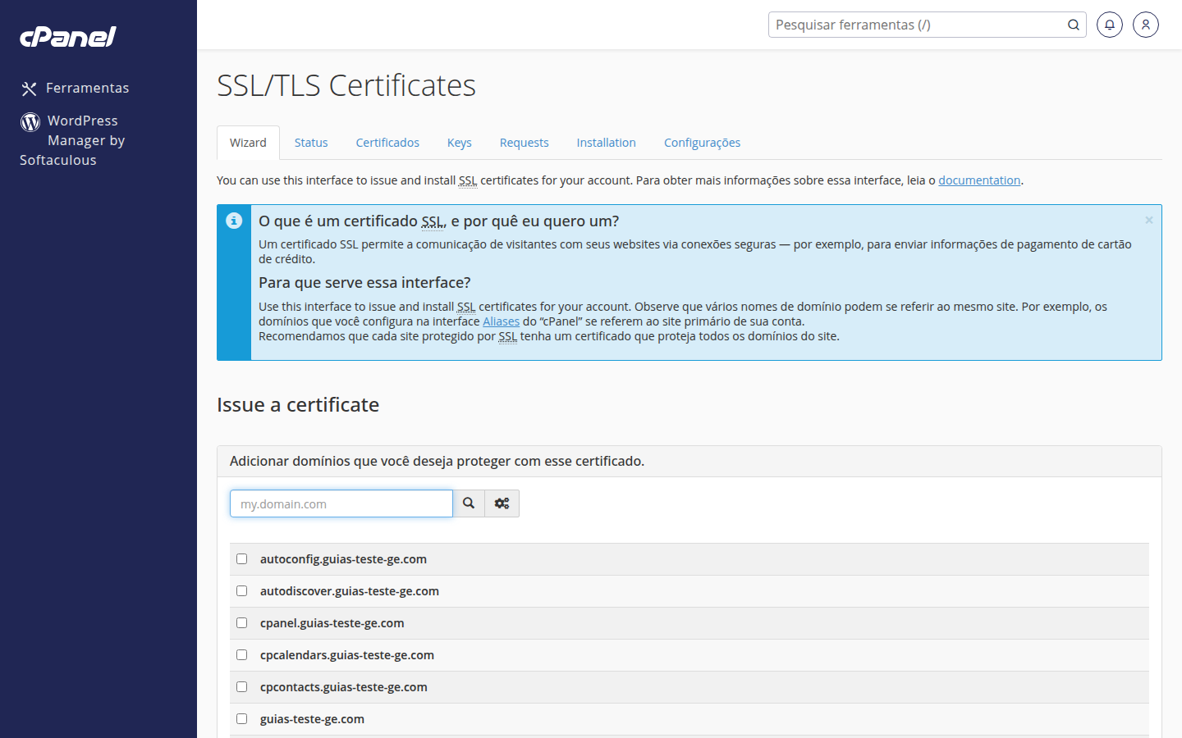
Task: Click the Issue a certificate heading
Action: coord(298,405)
